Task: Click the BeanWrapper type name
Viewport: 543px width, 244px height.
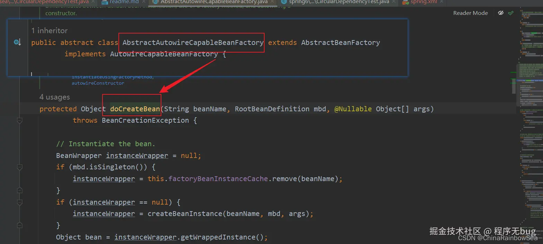Action: coord(79,156)
